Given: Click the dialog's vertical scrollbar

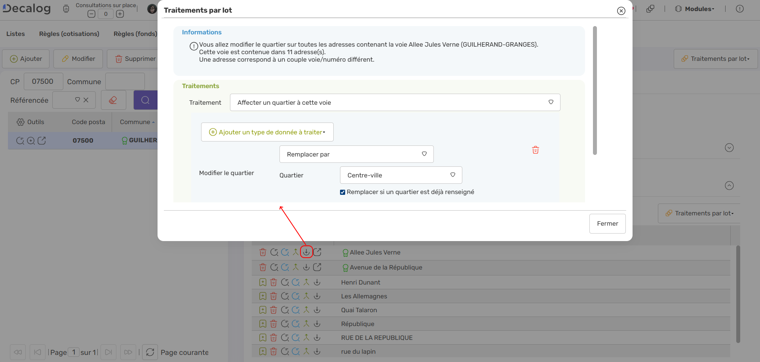Looking at the screenshot, I should point(595,91).
